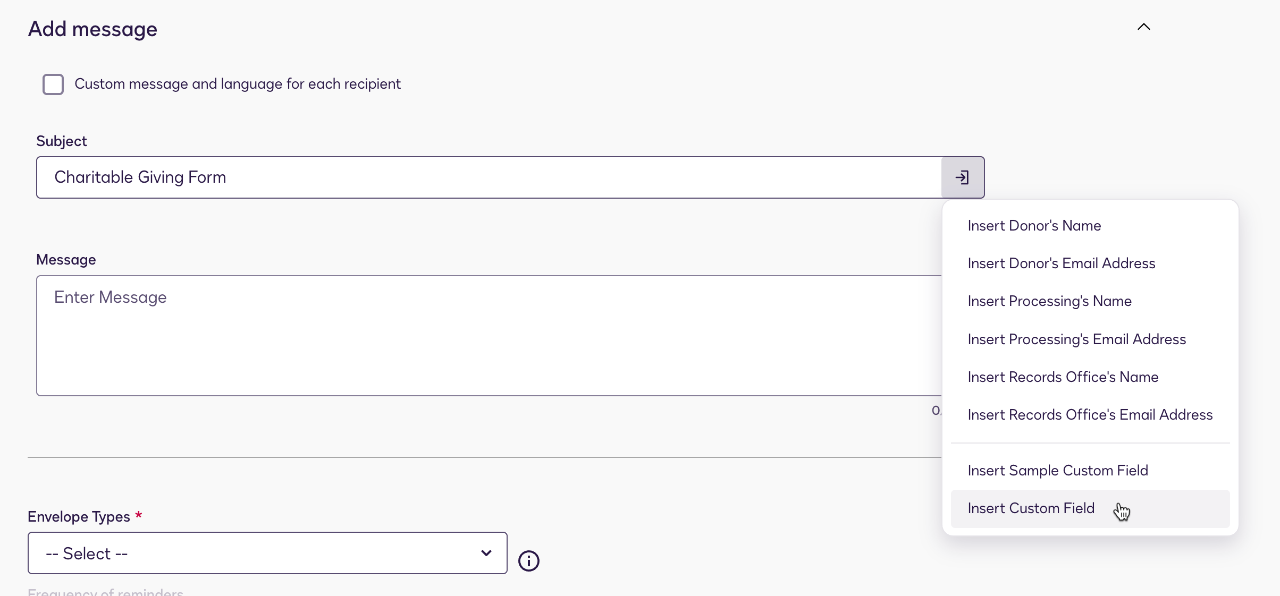
Task: Click the Charitable Giving Form subject field
Action: point(425,177)
